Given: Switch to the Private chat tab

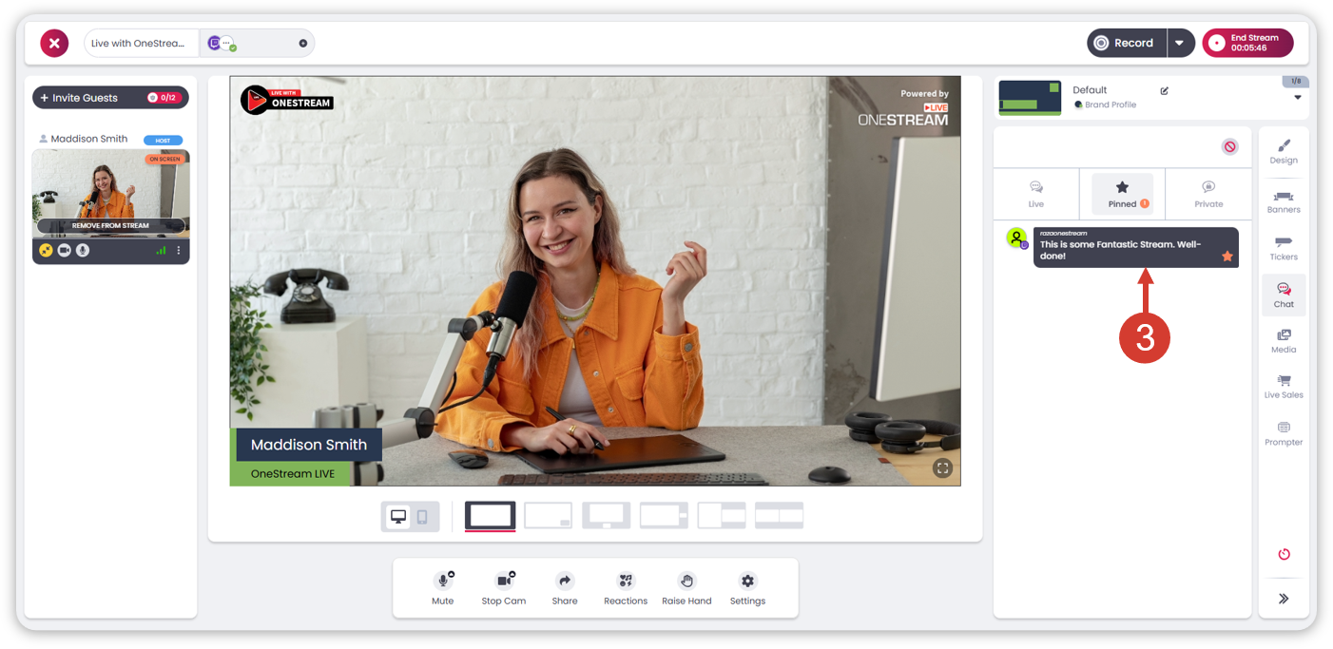Looking at the screenshot, I should pos(1208,193).
